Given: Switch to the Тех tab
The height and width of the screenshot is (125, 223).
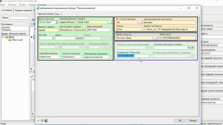Looking at the screenshot, I should tap(57, 14).
